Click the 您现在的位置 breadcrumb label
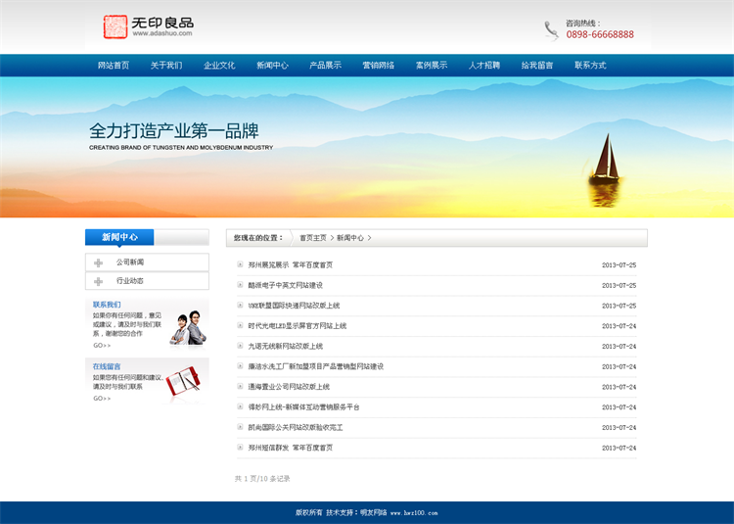This screenshot has width=734, height=524. tap(258, 238)
